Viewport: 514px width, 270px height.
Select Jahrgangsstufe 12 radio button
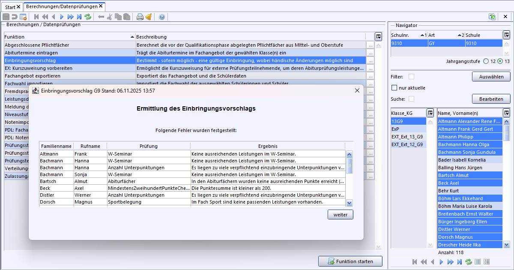coord(486,61)
